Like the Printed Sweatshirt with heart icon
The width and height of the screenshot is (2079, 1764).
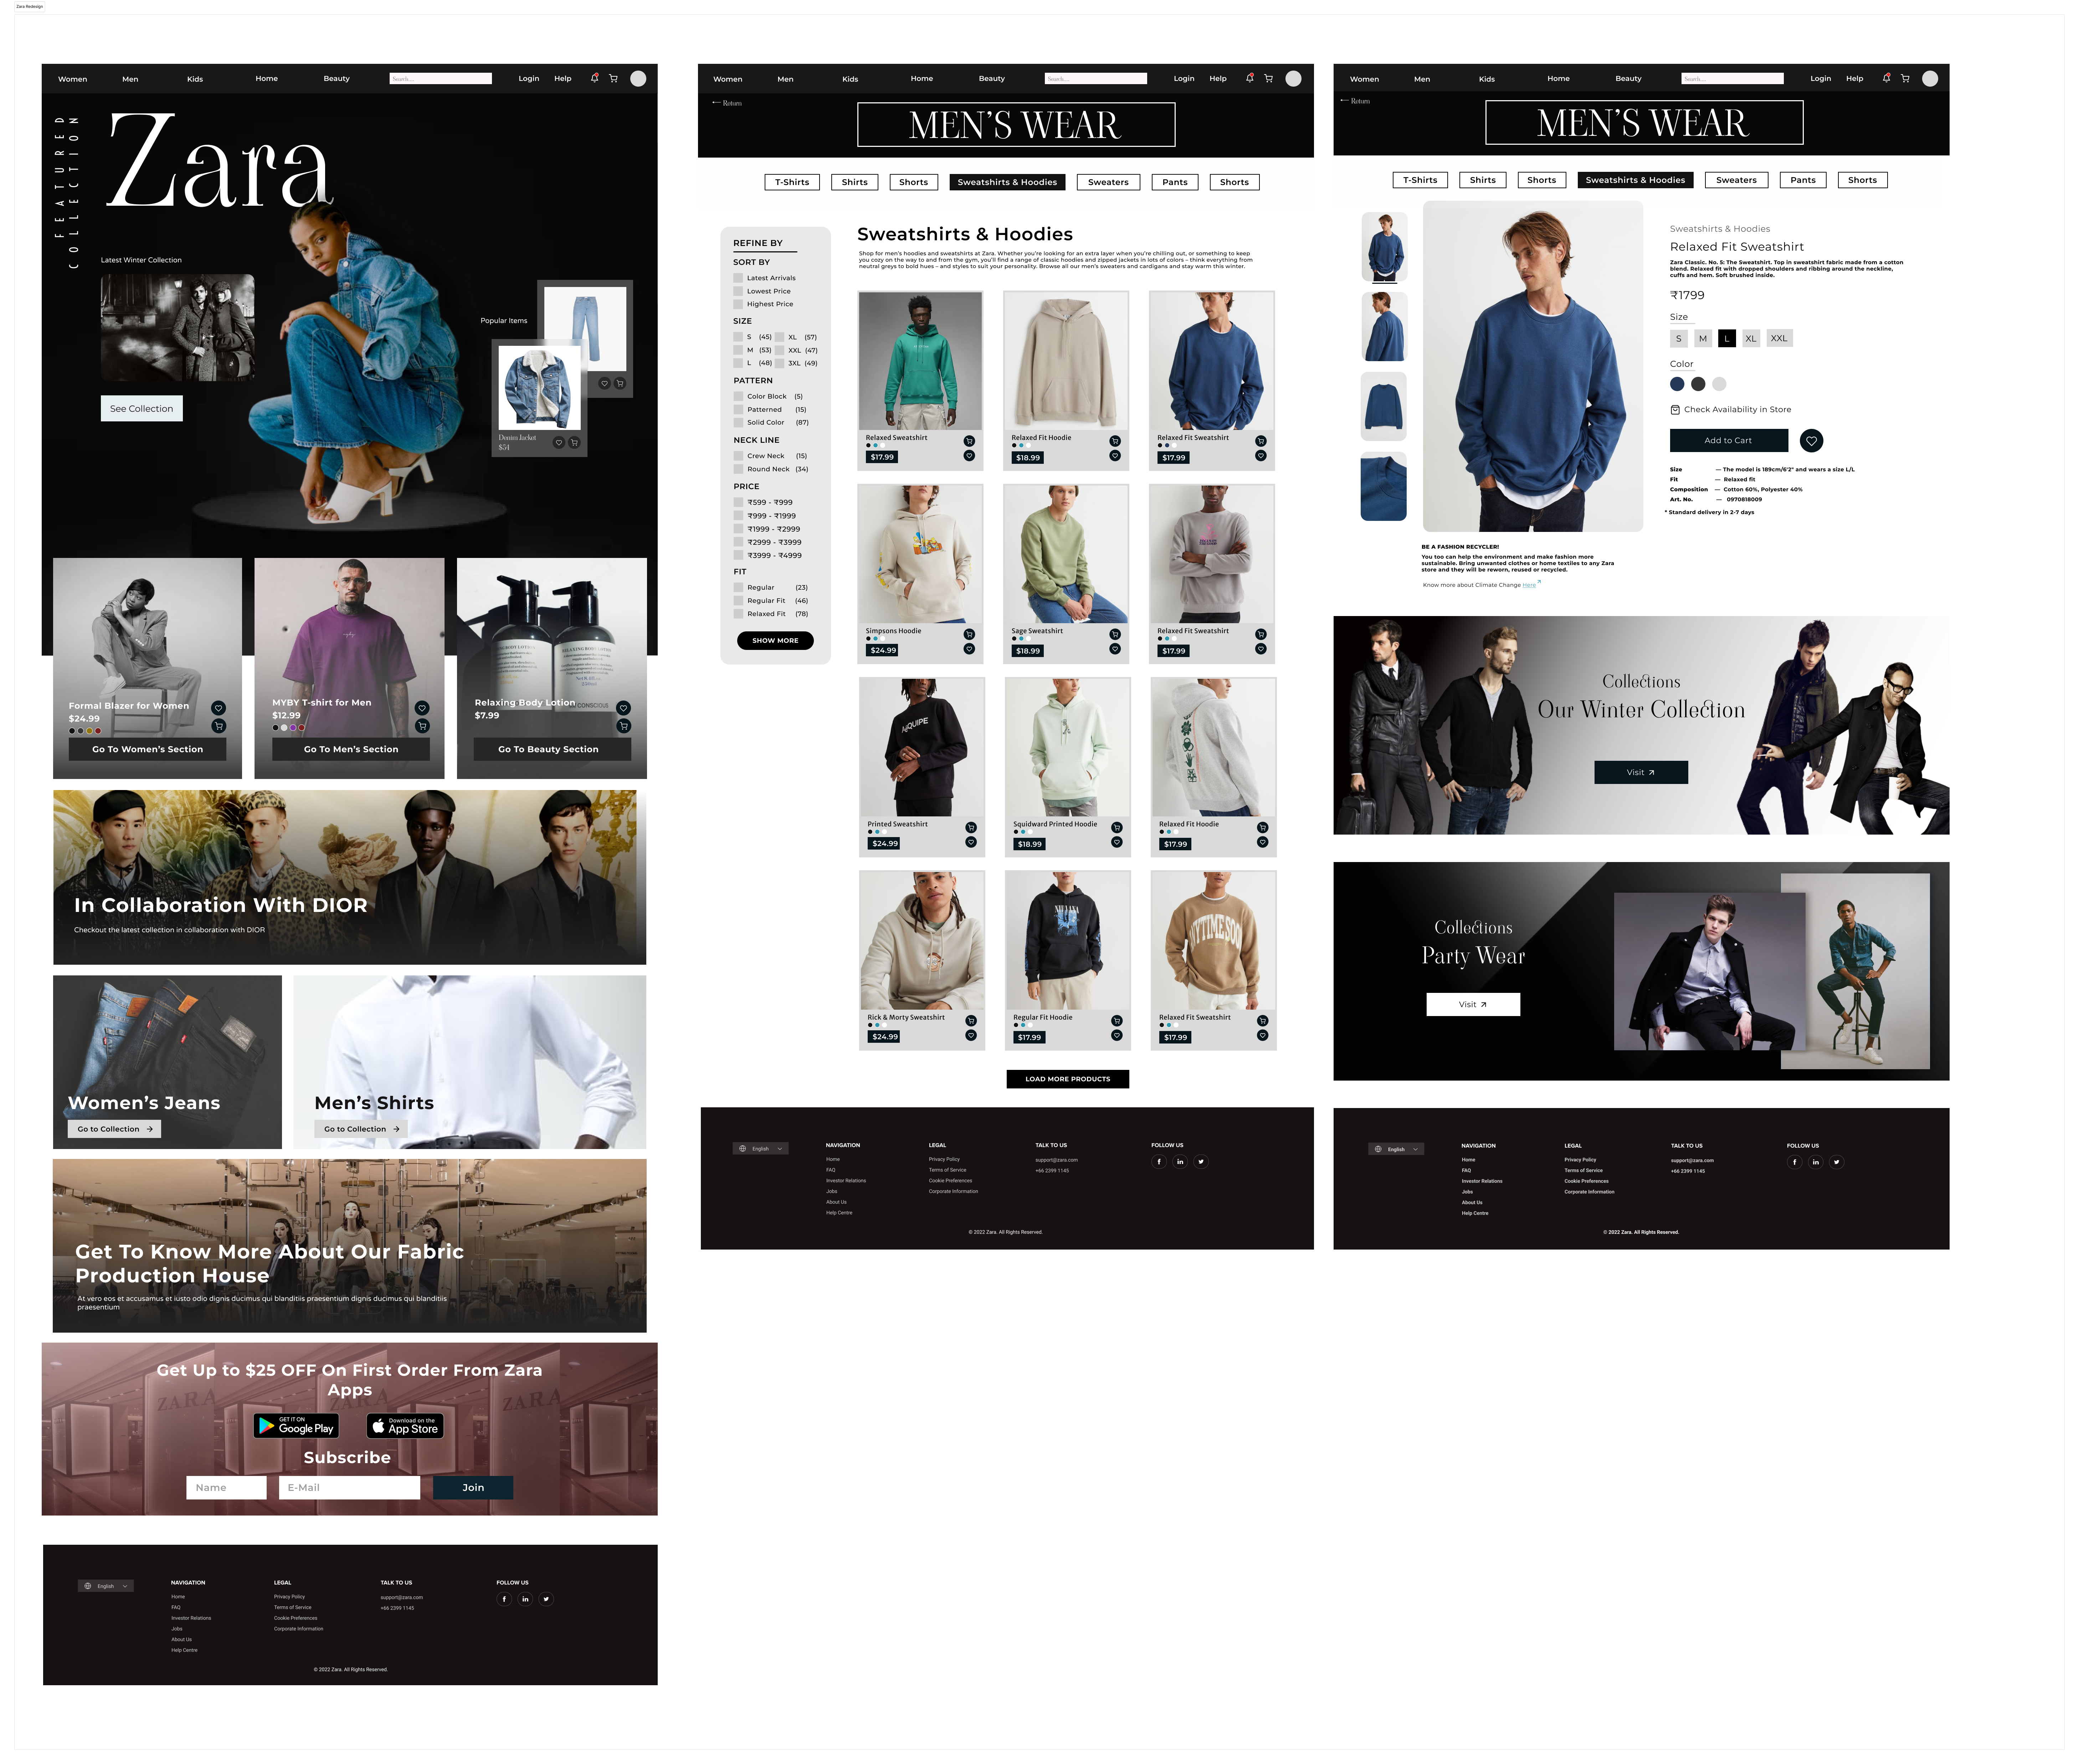pos(971,842)
